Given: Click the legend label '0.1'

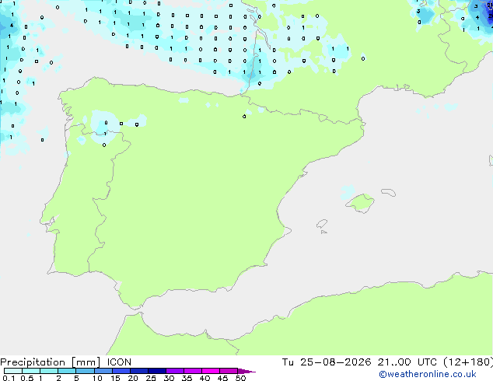Looking at the screenshot, I should 9,378.
